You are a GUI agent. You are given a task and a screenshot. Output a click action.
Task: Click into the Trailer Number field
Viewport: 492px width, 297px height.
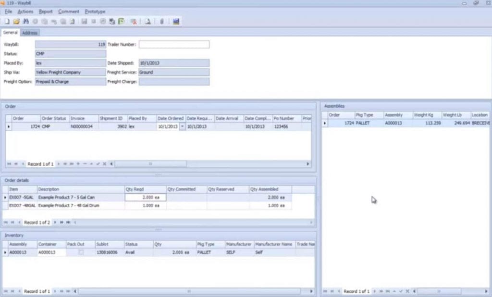(174, 44)
